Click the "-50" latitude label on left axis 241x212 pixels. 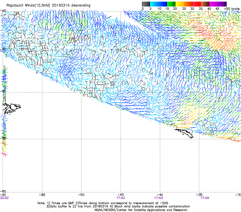click(x=3, y=91)
